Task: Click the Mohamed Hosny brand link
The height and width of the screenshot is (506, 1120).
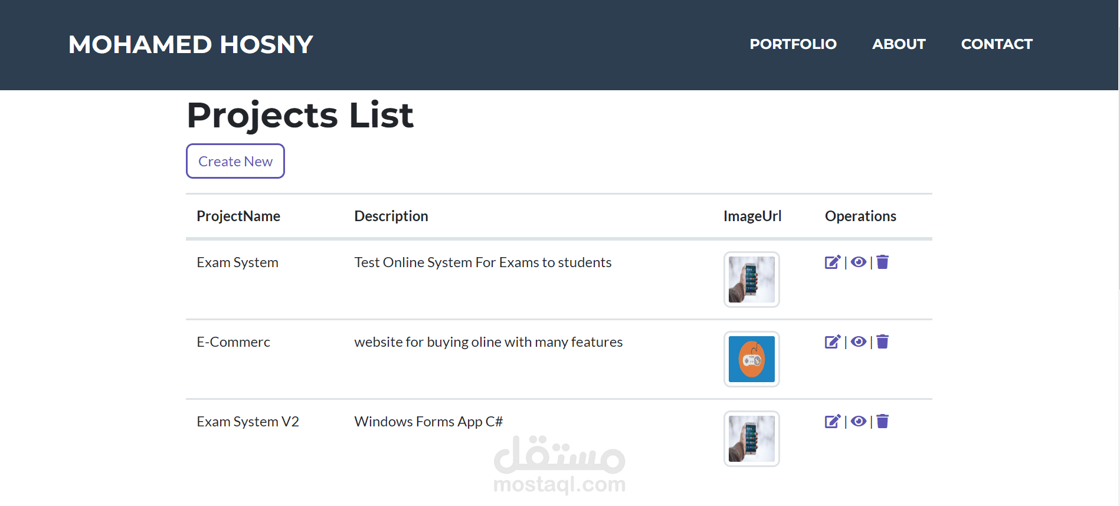Action: [x=191, y=45]
